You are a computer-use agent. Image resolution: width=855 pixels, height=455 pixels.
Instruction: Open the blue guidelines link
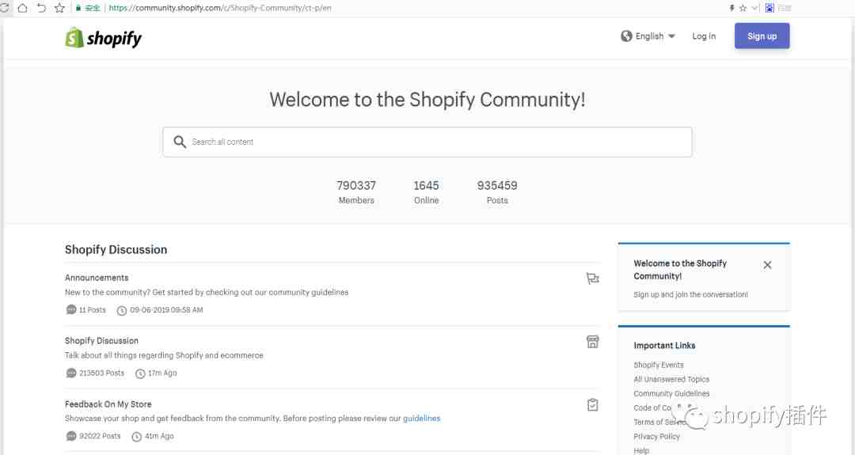(x=421, y=418)
